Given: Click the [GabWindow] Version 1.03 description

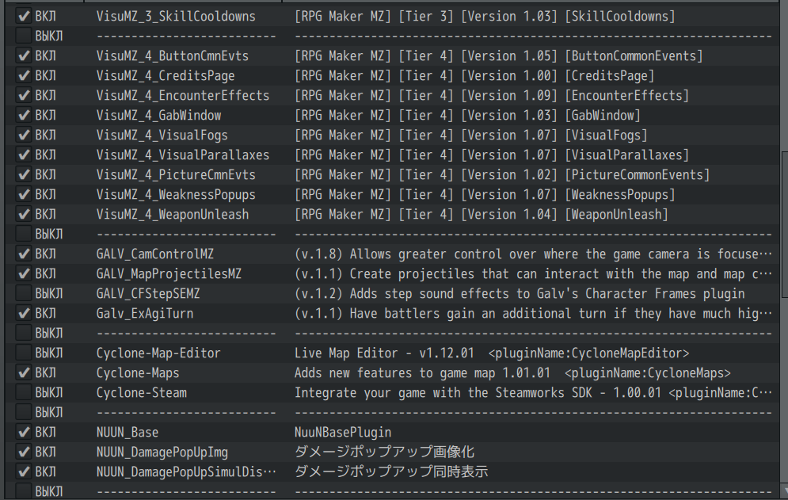Looking at the screenshot, I should [467, 115].
